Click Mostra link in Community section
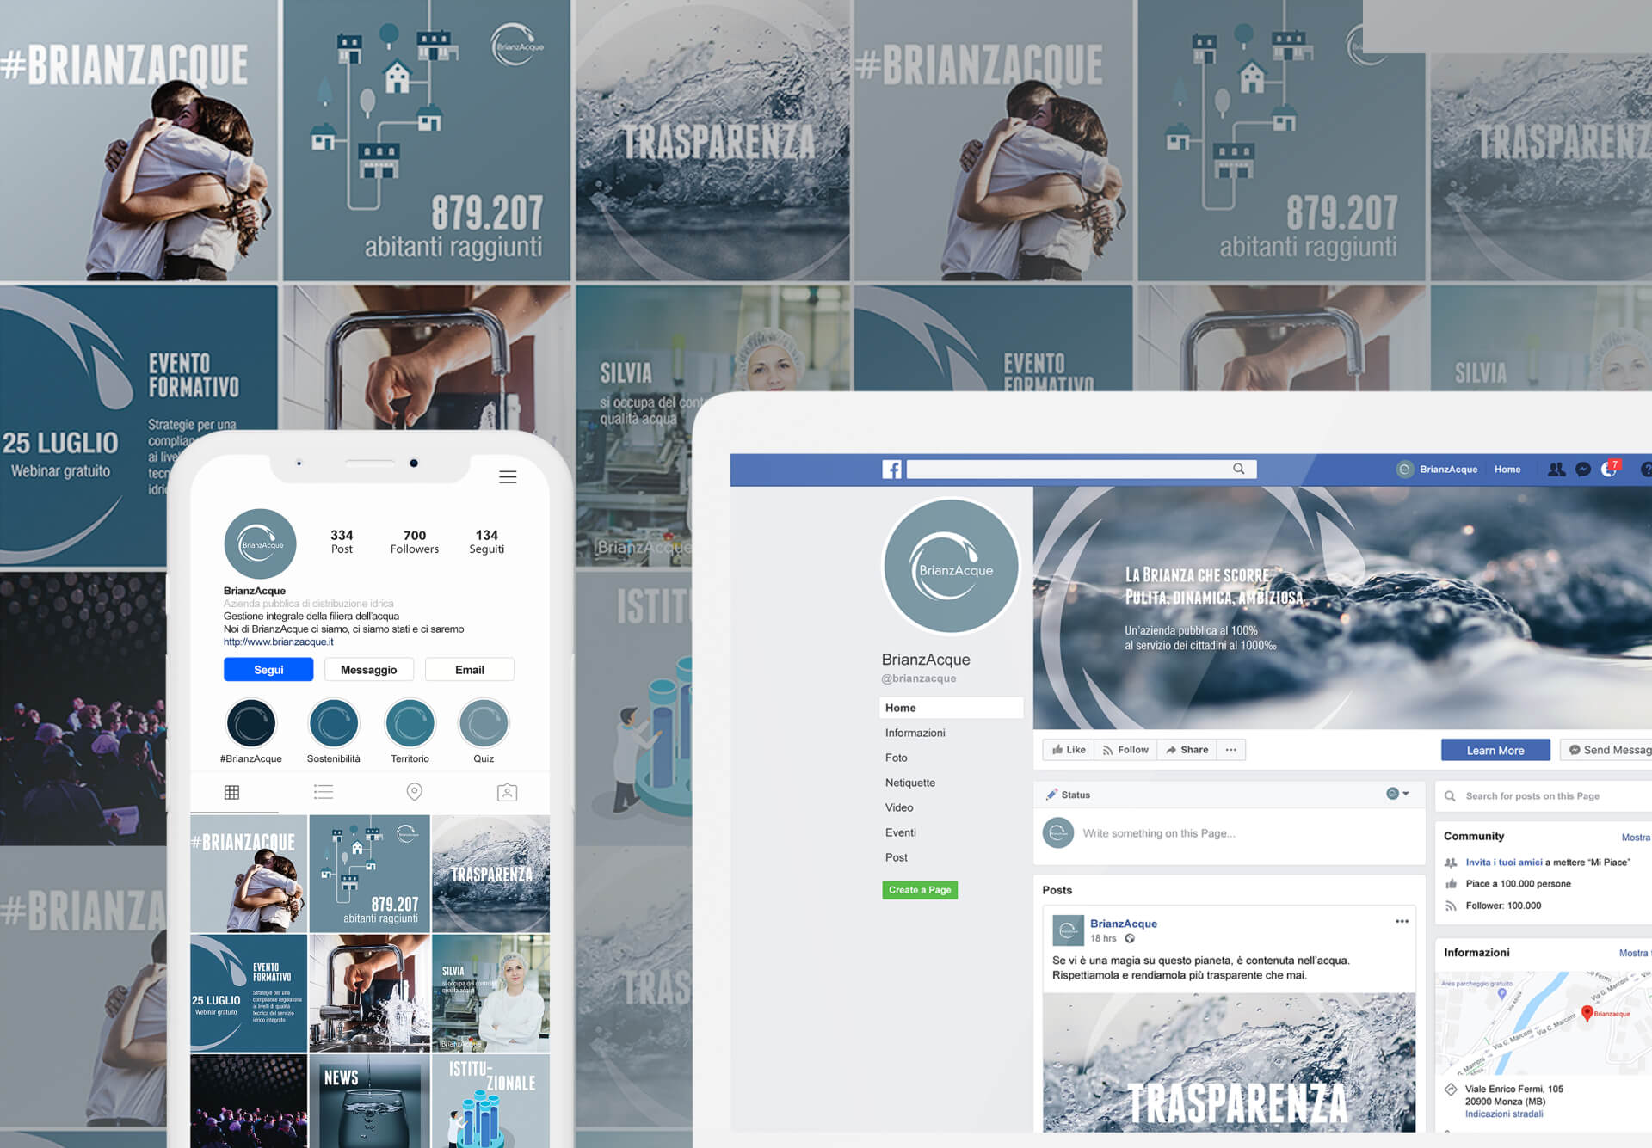Image resolution: width=1652 pixels, height=1148 pixels. point(1636,838)
